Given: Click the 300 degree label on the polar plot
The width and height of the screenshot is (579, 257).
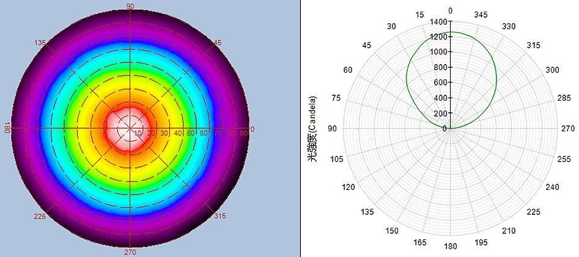Looking at the screenshot, I should point(552,70).
